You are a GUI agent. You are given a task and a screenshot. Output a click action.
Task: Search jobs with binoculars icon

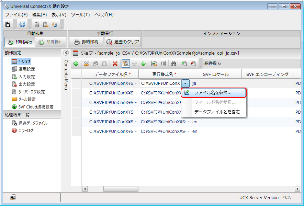point(174,64)
